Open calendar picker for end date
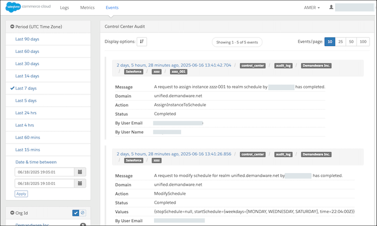The height and width of the screenshot is (226, 377). pyautogui.click(x=80, y=183)
